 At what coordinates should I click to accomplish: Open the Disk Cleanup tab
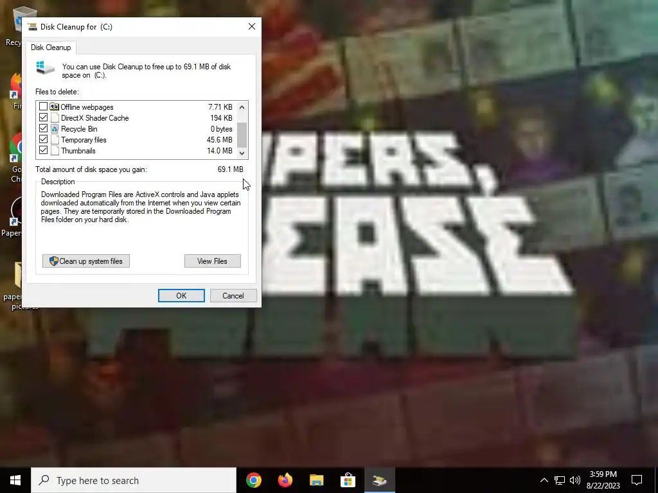[x=51, y=48]
